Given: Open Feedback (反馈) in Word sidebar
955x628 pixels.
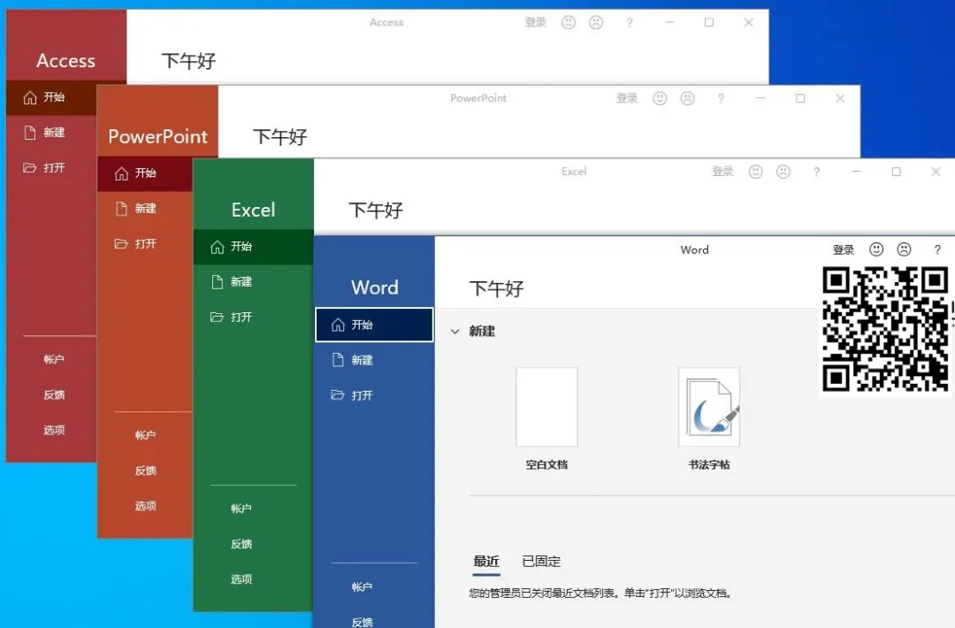Looking at the screenshot, I should tap(362, 622).
